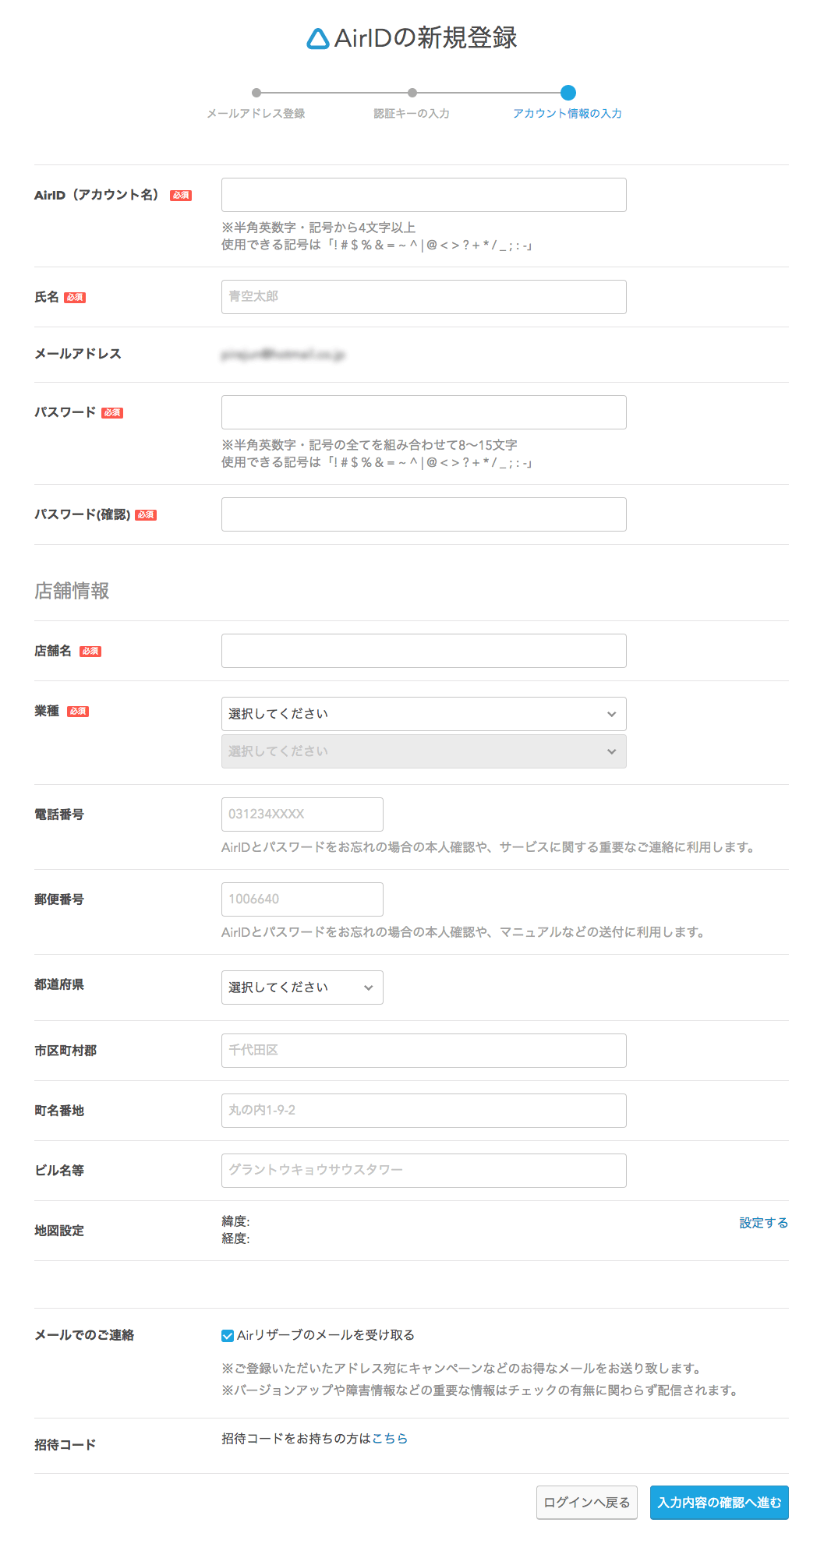Image resolution: width=824 pixels, height=1551 pixels.
Task: Click the AirIDの新規登録 page title
Action: point(426,38)
